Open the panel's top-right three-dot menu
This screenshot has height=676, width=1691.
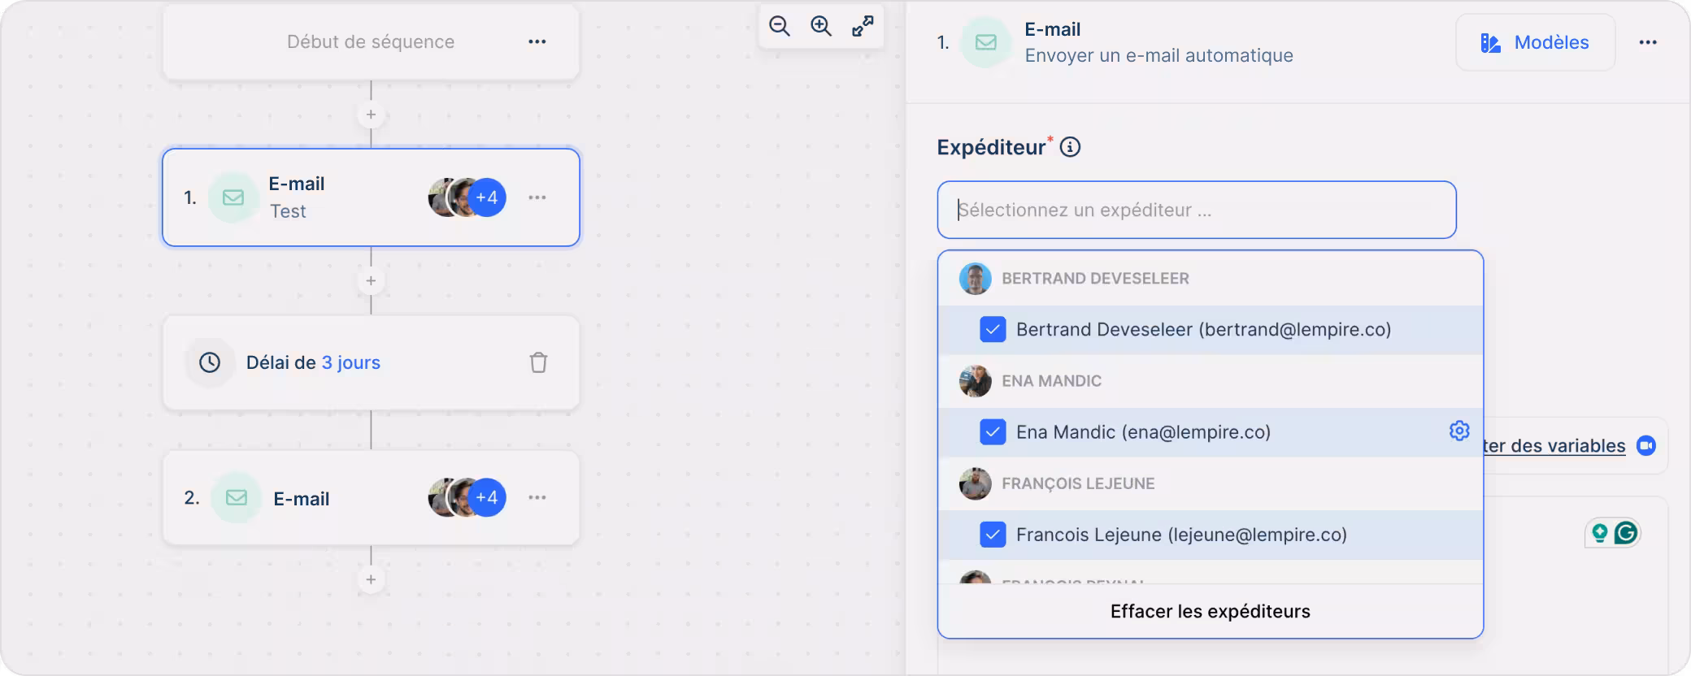point(1648,42)
